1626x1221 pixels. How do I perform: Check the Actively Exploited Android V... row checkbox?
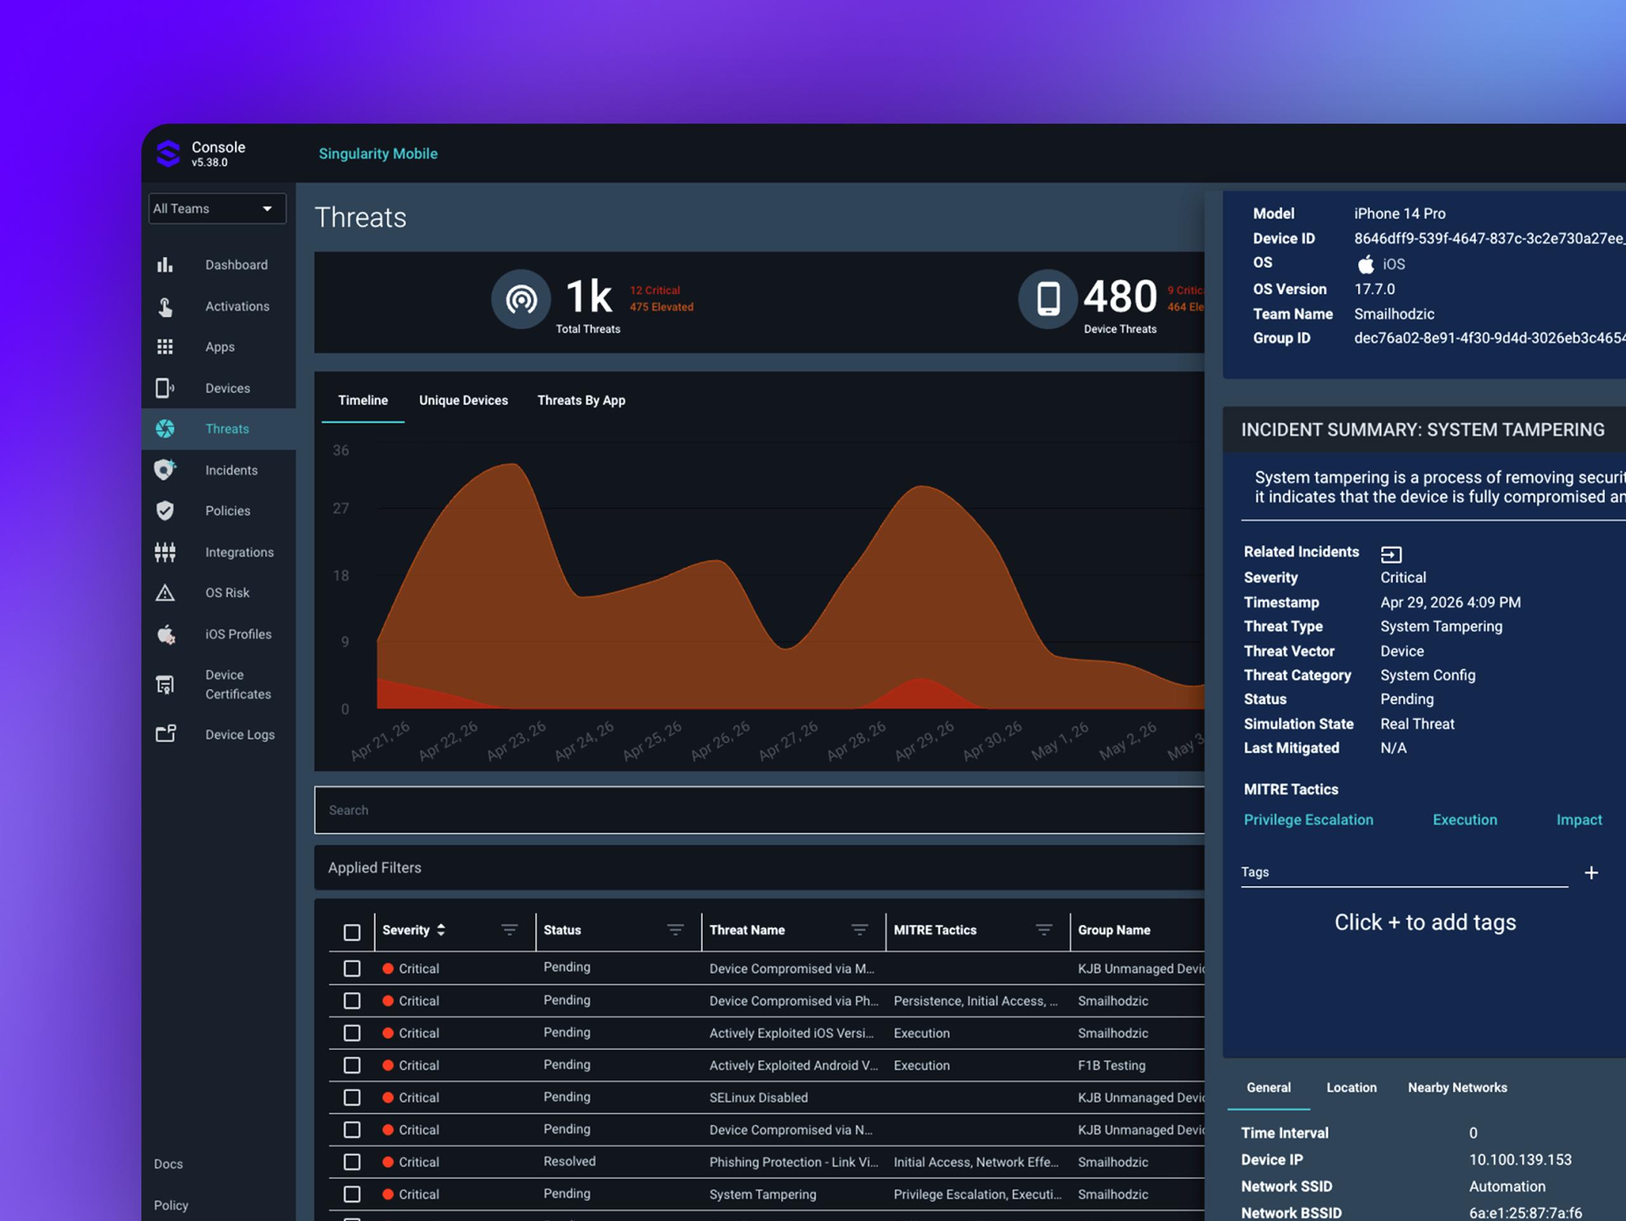pos(352,1065)
